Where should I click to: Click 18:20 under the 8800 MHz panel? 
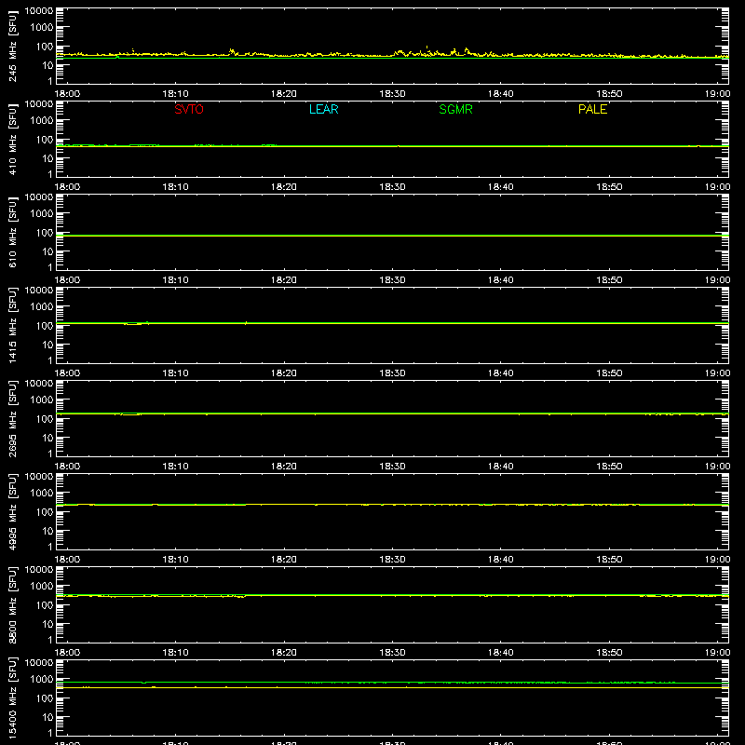click(x=284, y=653)
